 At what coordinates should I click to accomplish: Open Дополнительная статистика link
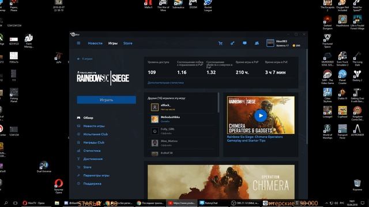[x=165, y=83]
